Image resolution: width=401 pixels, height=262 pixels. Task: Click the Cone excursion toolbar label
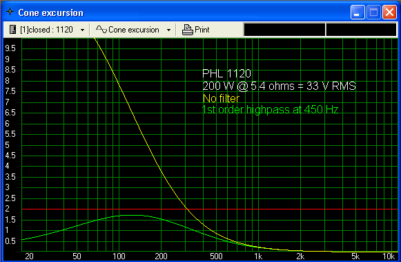coord(134,30)
